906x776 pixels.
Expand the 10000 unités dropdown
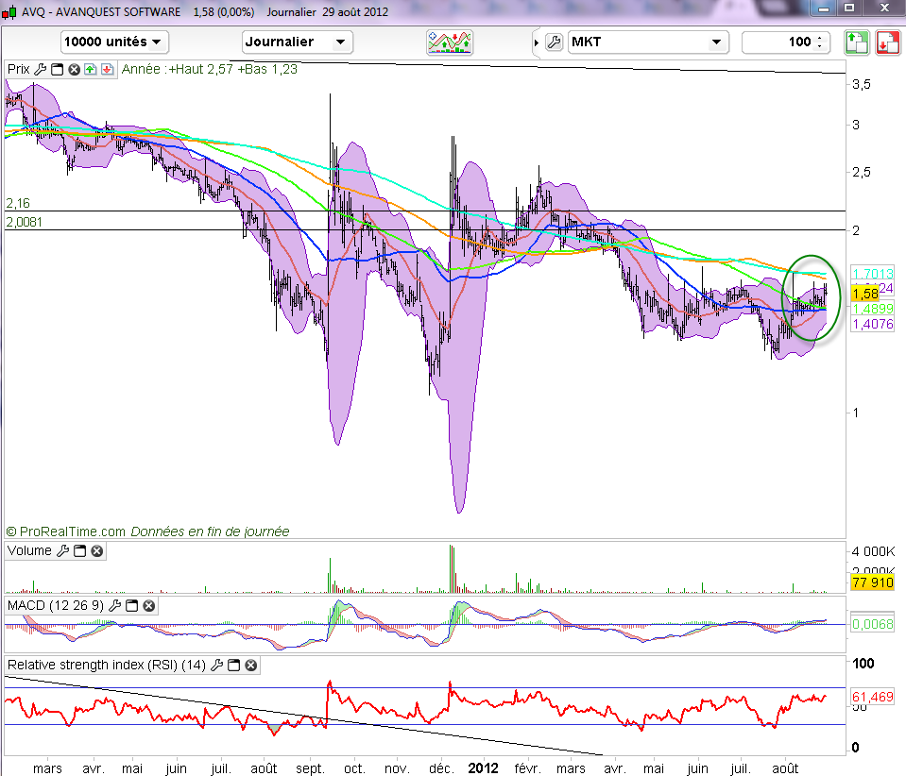coord(114,42)
